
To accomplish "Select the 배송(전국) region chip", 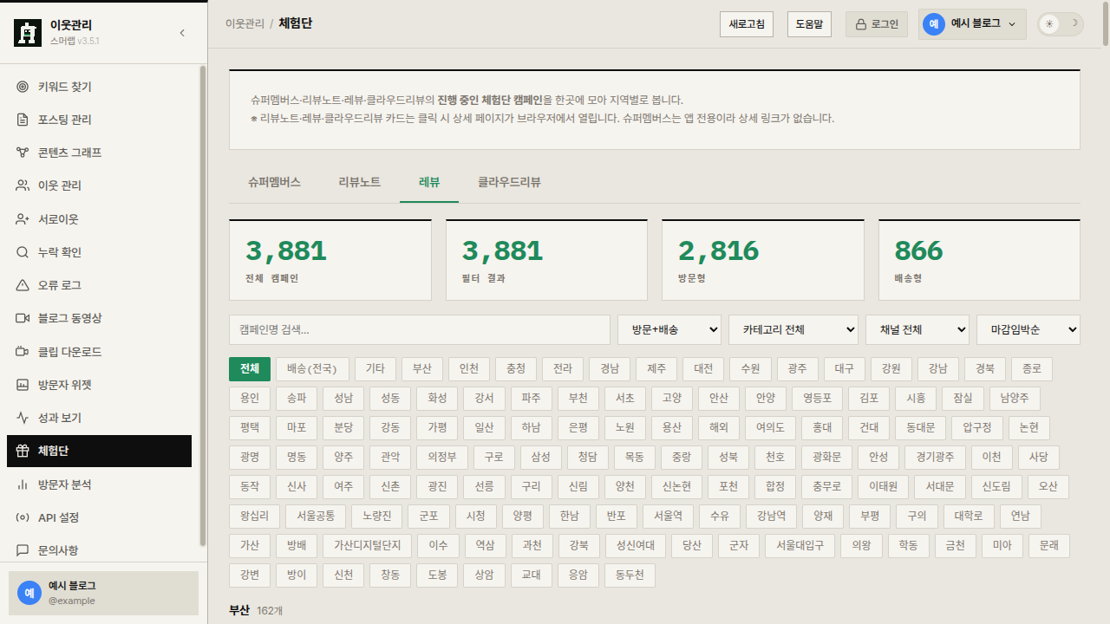I will (x=312, y=369).
